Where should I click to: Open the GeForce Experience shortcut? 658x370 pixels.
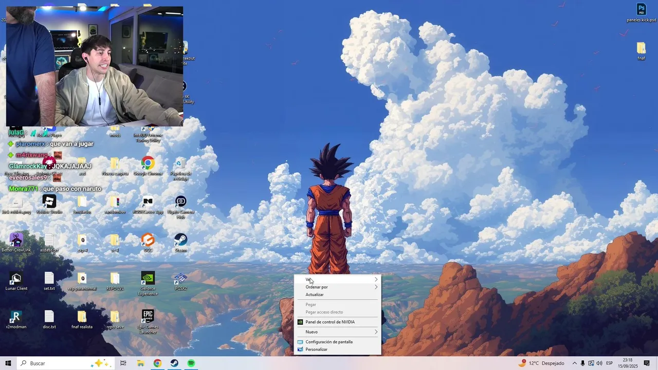[148, 284]
